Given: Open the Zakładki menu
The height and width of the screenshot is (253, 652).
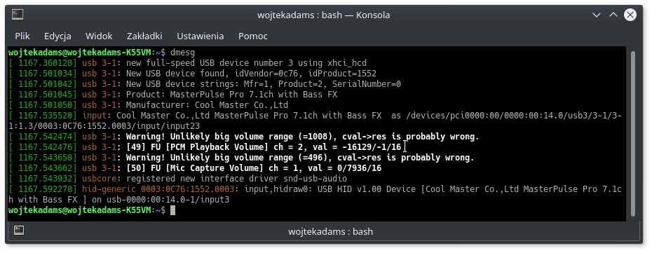Looking at the screenshot, I should click(x=144, y=36).
